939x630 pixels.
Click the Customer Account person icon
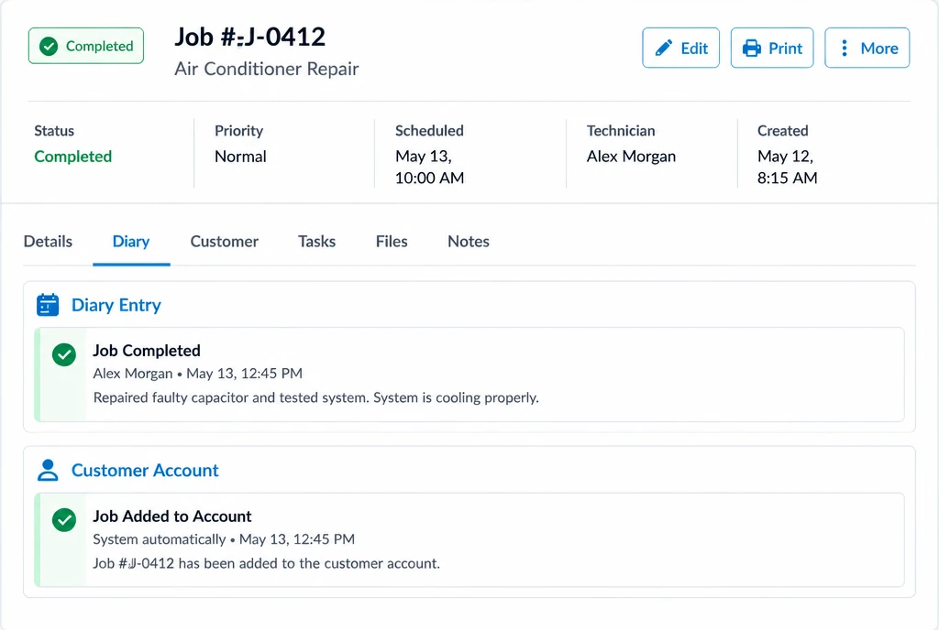coord(48,471)
